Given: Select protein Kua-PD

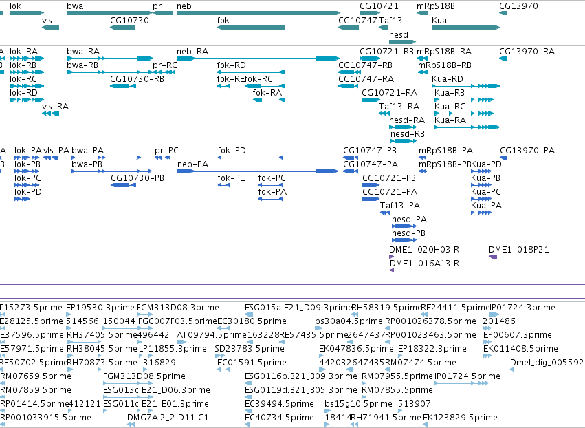Looking at the screenshot, I should pos(486,164).
